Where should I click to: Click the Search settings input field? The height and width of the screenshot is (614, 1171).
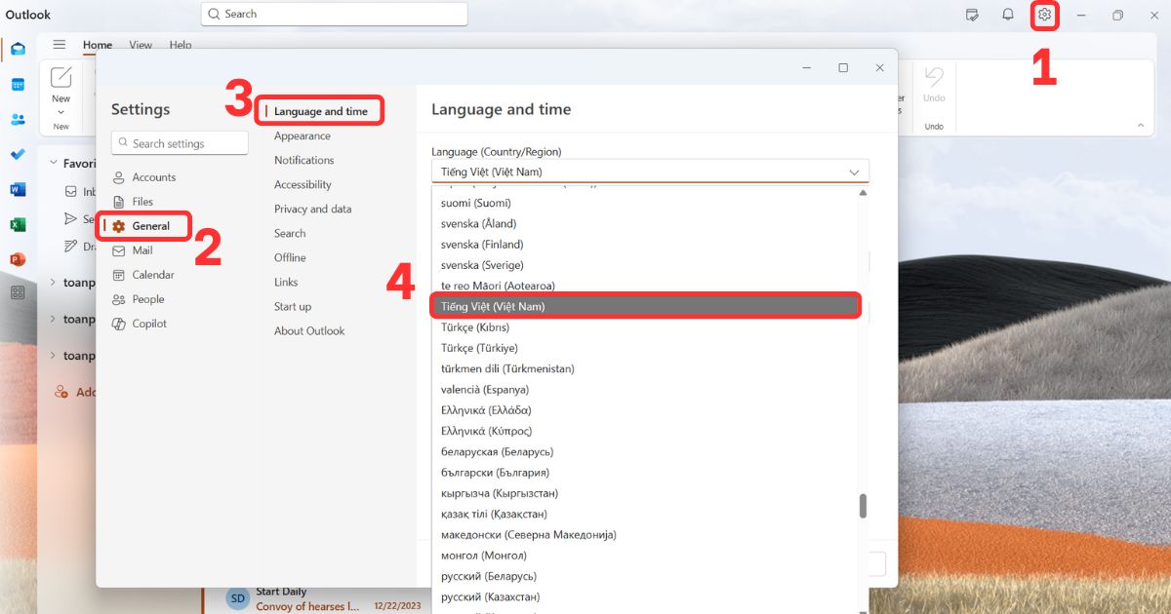point(180,142)
